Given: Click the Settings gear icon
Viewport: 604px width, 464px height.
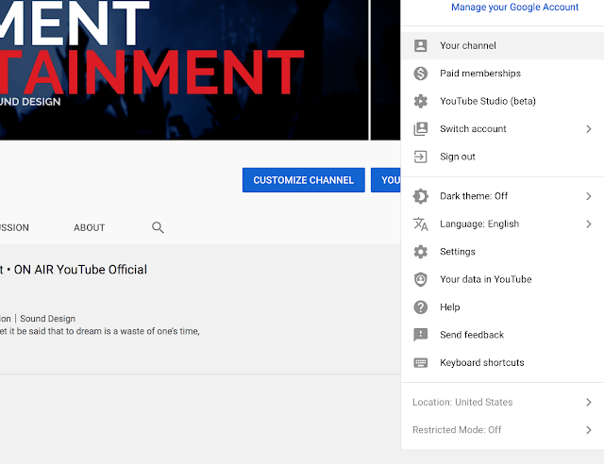Looking at the screenshot, I should pyautogui.click(x=420, y=252).
